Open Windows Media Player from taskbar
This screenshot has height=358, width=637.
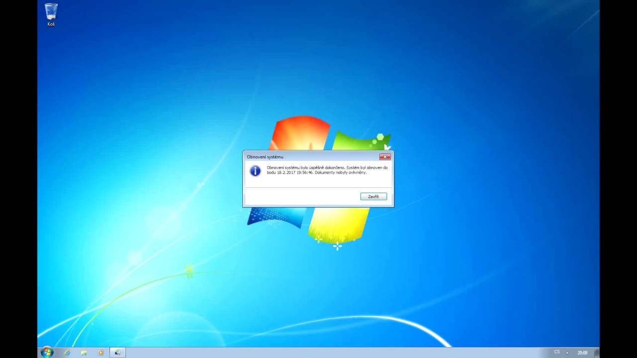pyautogui.click(x=101, y=353)
